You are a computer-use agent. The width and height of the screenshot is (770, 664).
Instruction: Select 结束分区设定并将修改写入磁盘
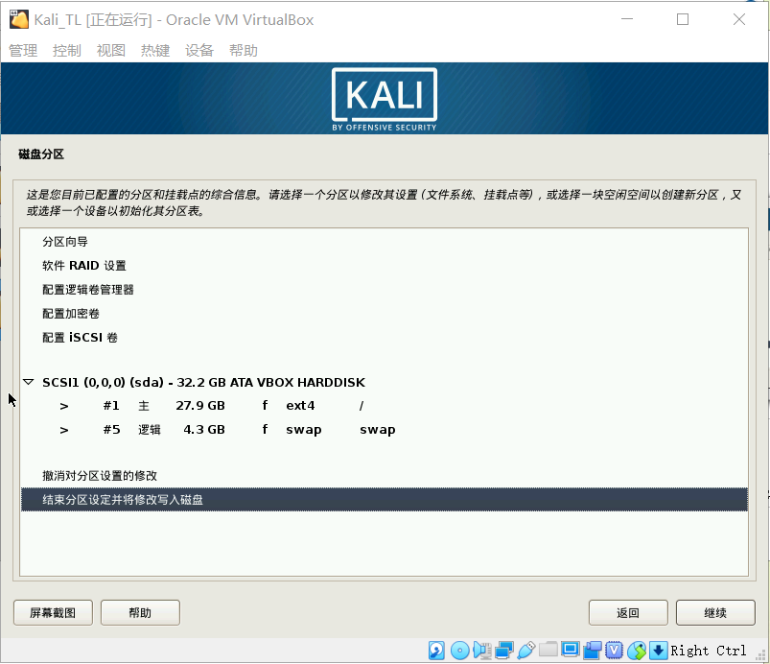coord(384,500)
